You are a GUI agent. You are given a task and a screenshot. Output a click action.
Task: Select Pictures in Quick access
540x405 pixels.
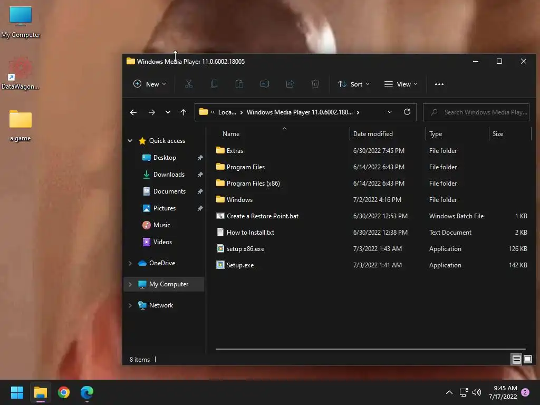(x=165, y=208)
